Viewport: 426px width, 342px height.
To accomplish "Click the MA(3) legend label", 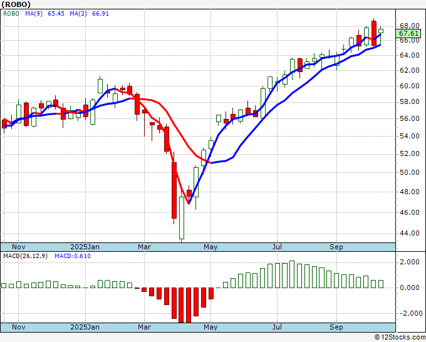I will pyautogui.click(x=78, y=14).
